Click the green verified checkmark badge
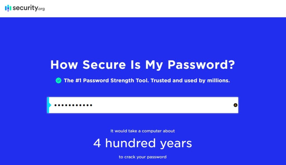The image size is (286, 165). (x=59, y=80)
